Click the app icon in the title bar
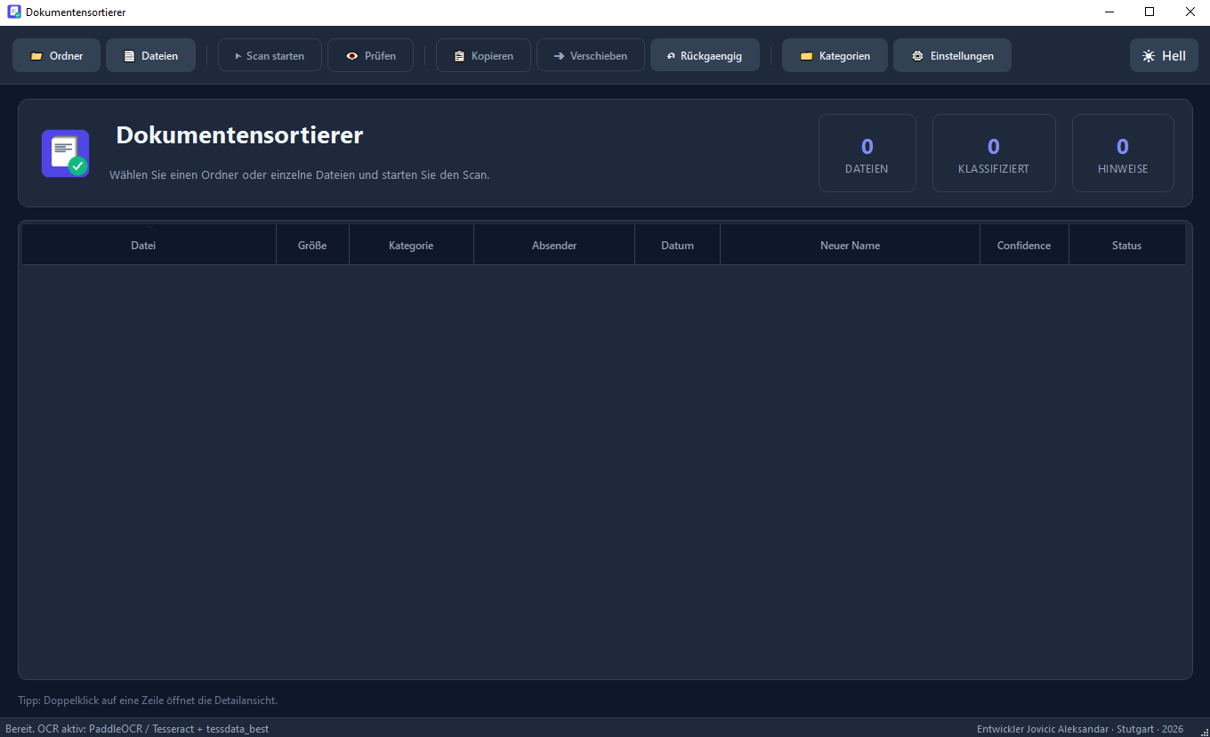This screenshot has height=737, width=1210. coord(13,12)
